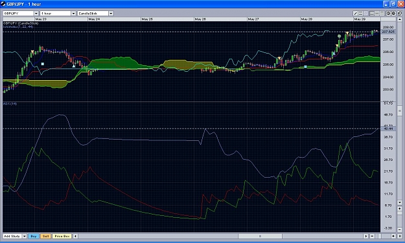Click the 203.00 price axis label
This screenshot has width=405, height=243.
388,89
